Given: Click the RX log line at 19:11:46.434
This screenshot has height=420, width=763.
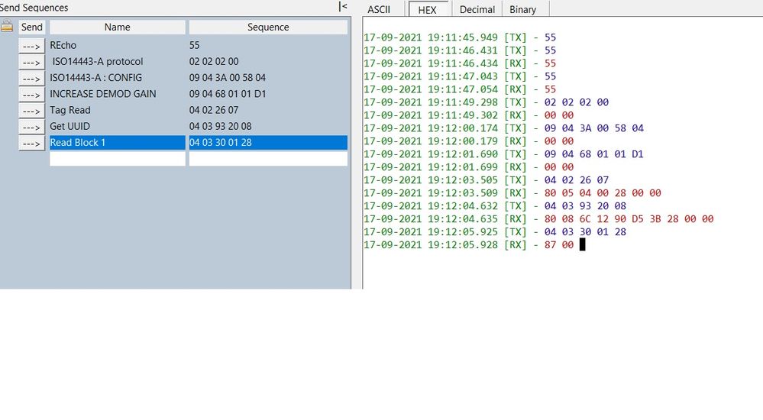Looking at the screenshot, I should pyautogui.click(x=460, y=63).
